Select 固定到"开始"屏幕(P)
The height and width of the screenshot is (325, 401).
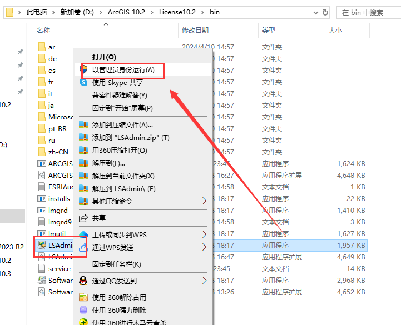122,108
